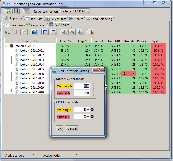Image resolution: width=173 pixels, height=161 pixels.
Task: Click the green download arrow toolbar icon
Action: tap(8, 11)
